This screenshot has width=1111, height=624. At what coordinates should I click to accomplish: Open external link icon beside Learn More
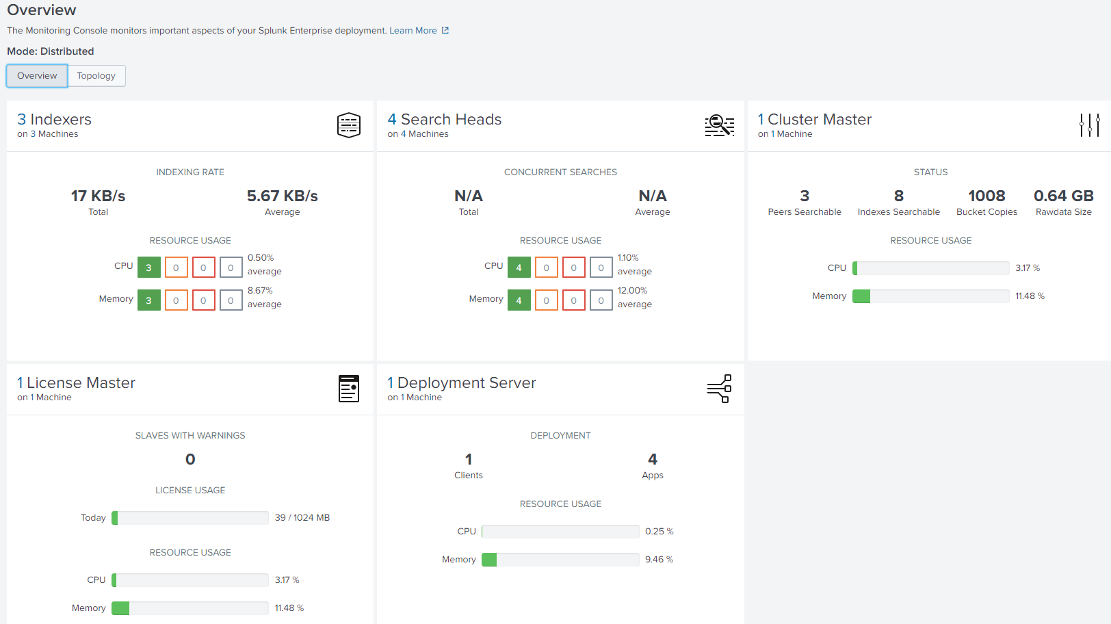click(445, 31)
